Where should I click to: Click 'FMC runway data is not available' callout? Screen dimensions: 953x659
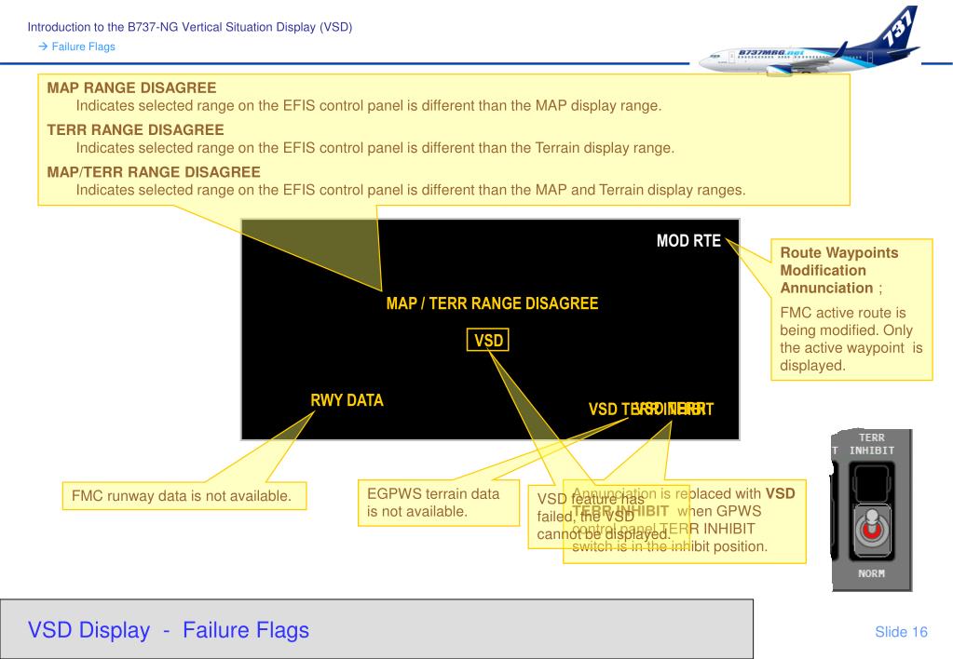[184, 495]
